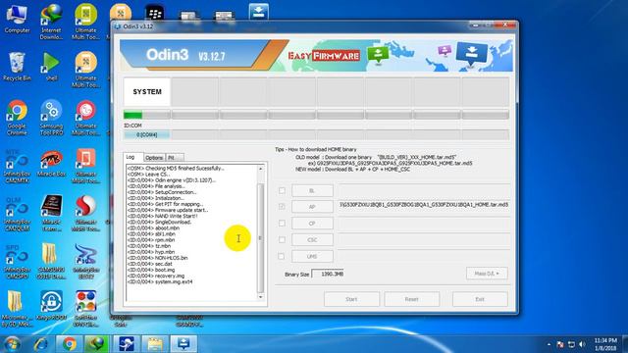Launch InfinityBox CM2MTK shortcut

coord(17,166)
